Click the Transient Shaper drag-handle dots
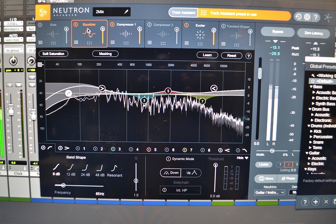Viewport: 336px width, 224px height. [x=236, y=45]
